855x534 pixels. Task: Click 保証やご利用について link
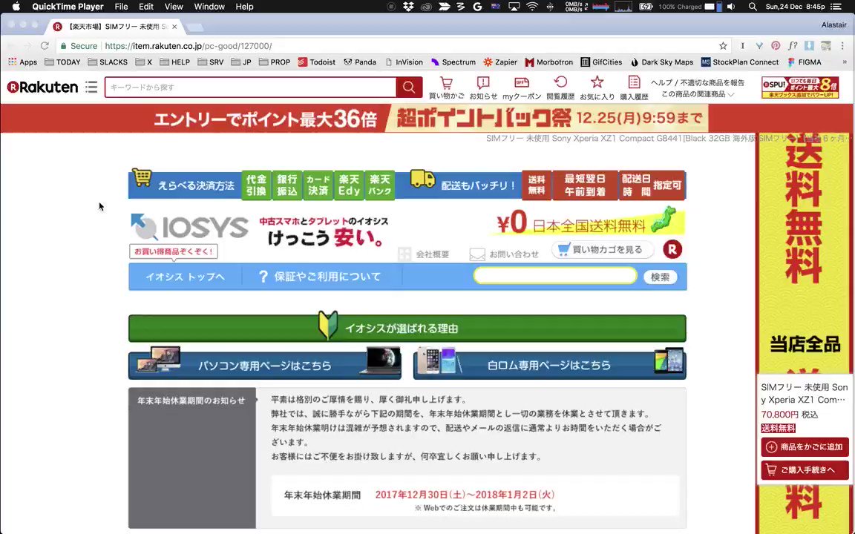tap(320, 277)
